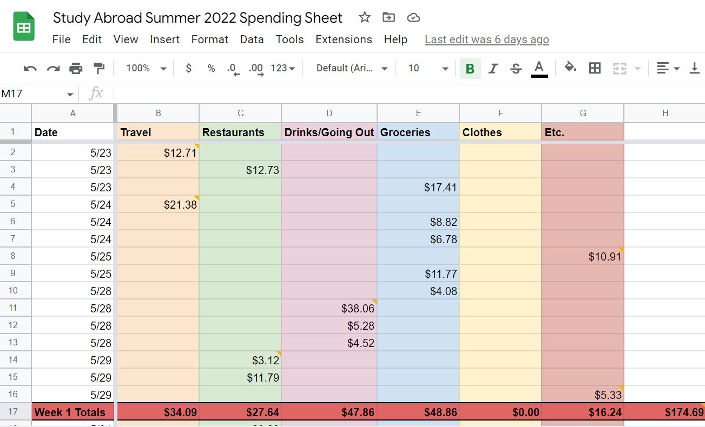
Task: Print the spreadsheet using the printer icon
Action: [x=76, y=68]
